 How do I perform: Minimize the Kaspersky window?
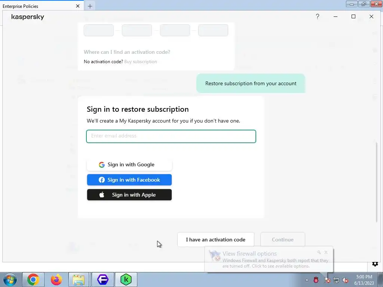click(x=335, y=16)
